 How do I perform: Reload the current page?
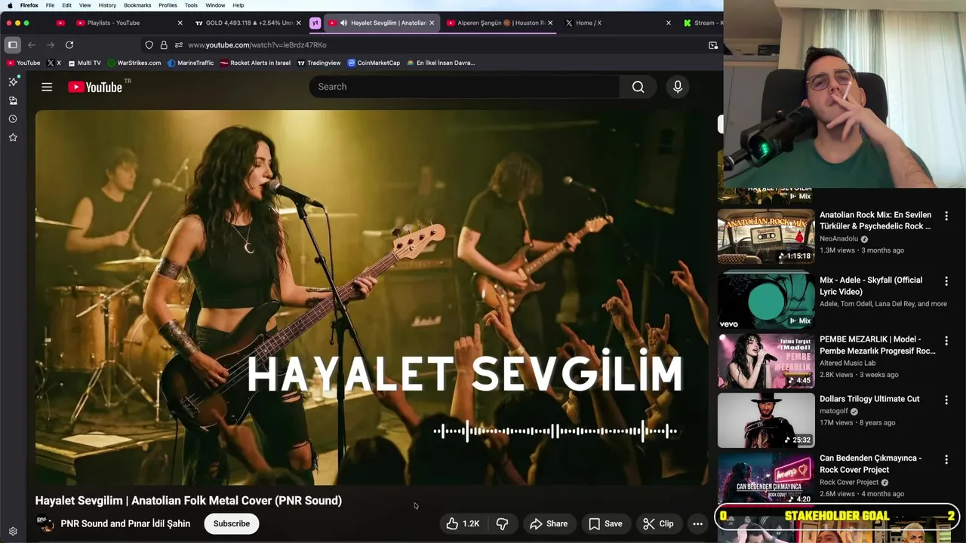(69, 45)
